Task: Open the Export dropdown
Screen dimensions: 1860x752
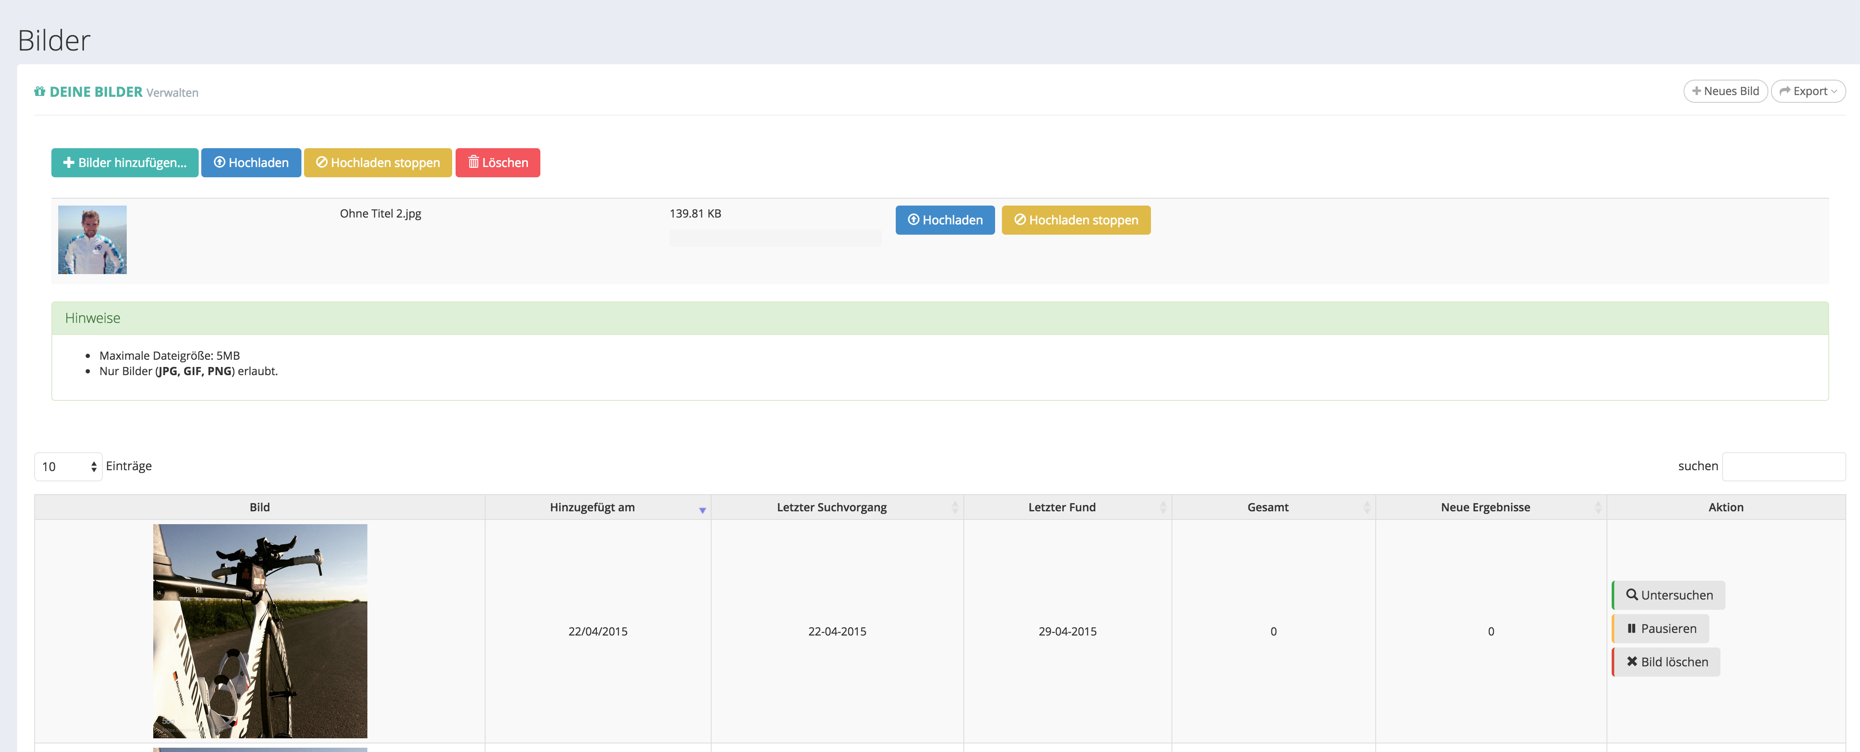Action: point(1808,91)
